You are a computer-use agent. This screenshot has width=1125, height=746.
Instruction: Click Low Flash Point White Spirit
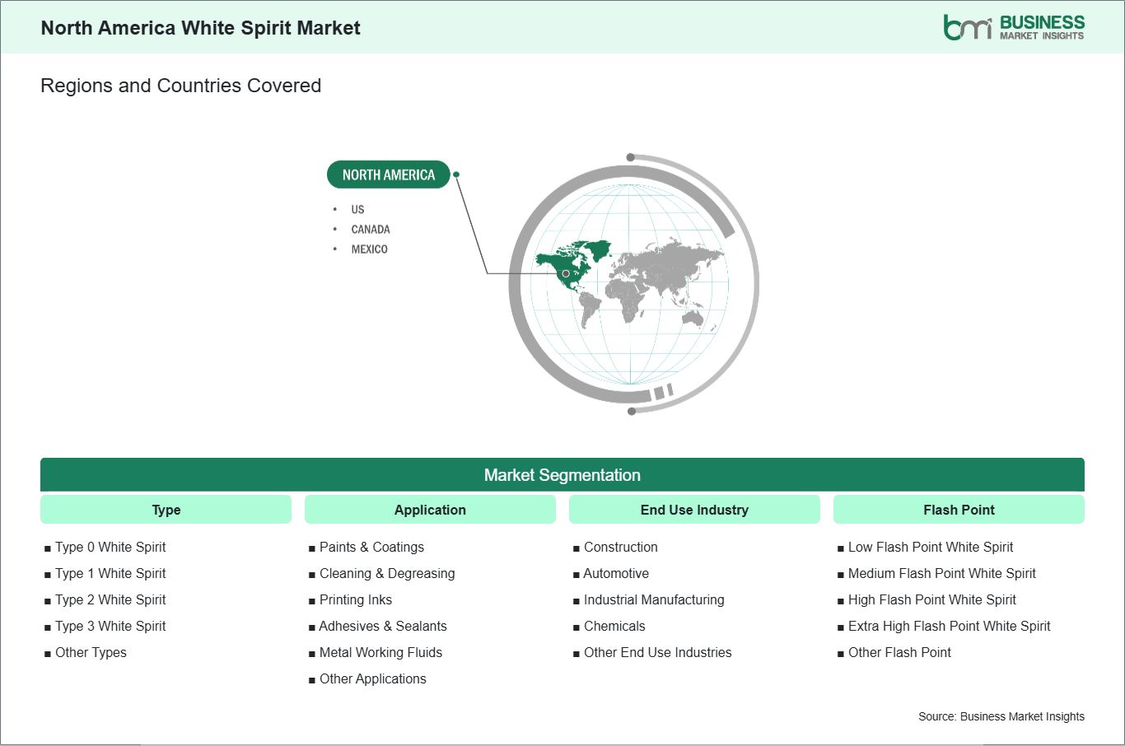(931, 547)
